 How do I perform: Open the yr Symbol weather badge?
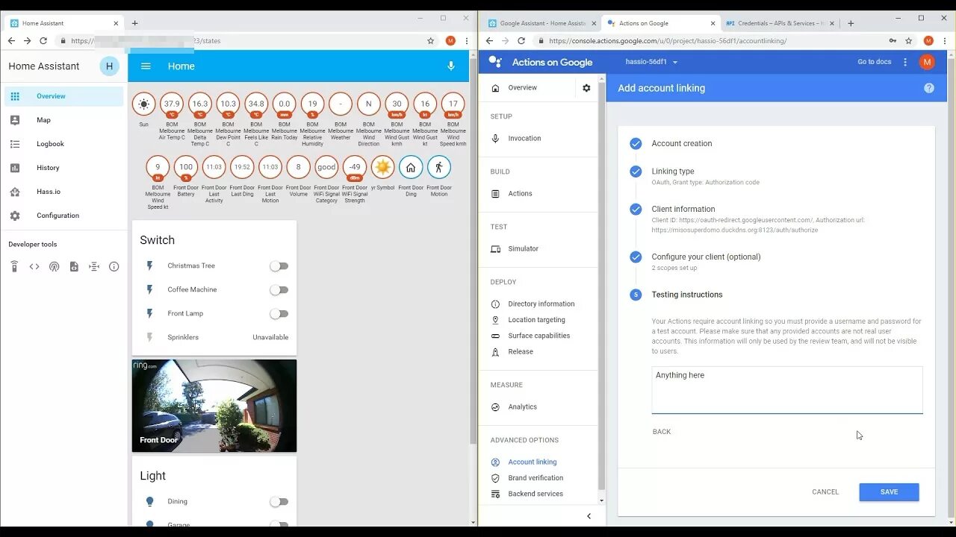382,167
